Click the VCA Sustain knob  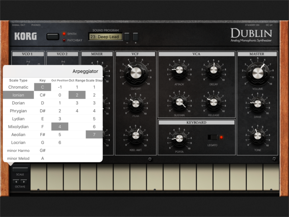tap(179, 102)
